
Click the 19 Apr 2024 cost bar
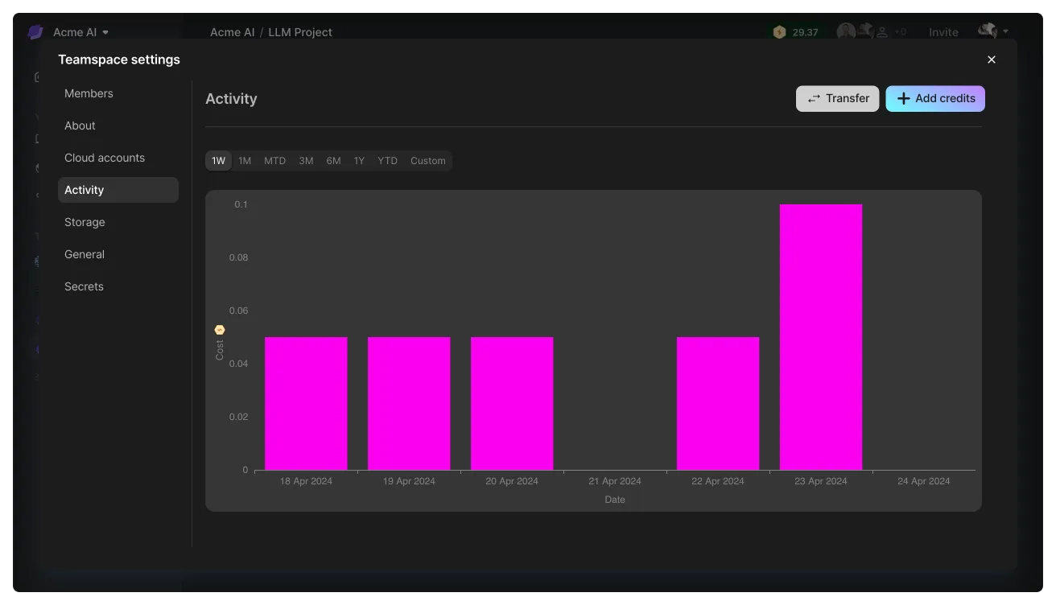[409, 403]
